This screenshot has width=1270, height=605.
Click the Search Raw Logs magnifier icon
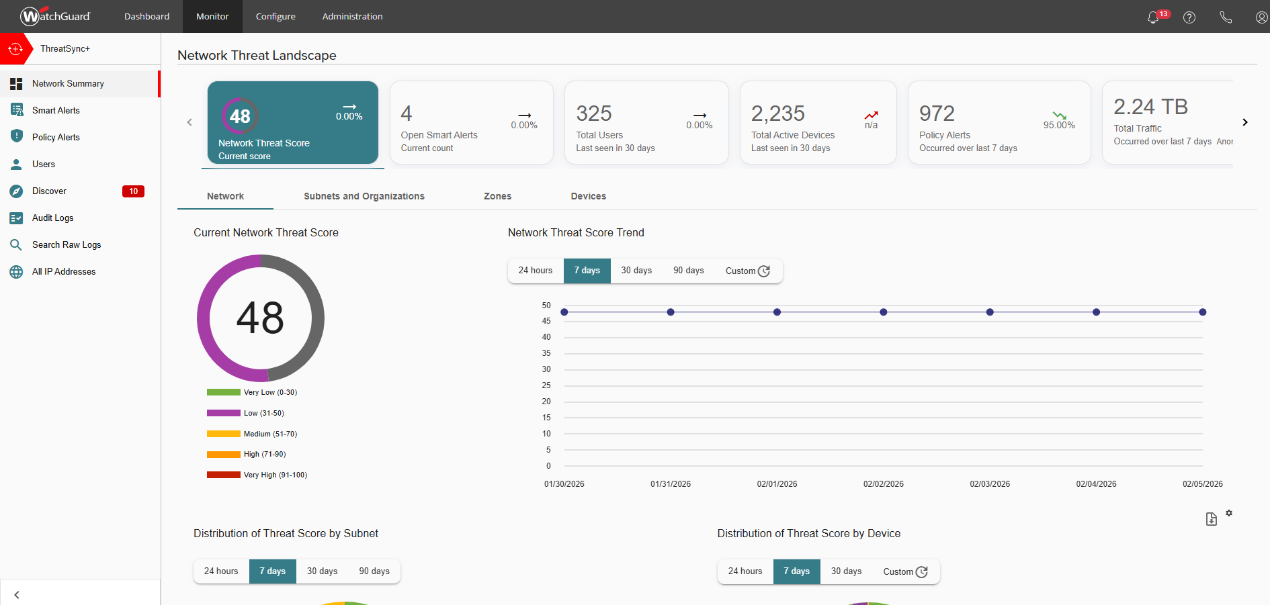(16, 245)
